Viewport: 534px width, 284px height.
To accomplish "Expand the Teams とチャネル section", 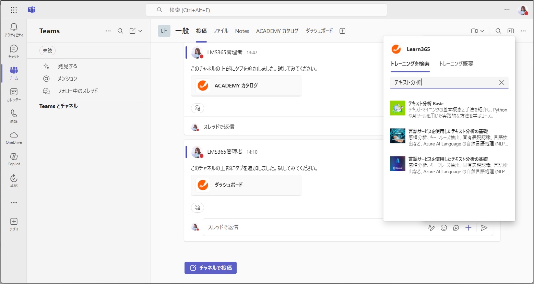I will point(59,106).
